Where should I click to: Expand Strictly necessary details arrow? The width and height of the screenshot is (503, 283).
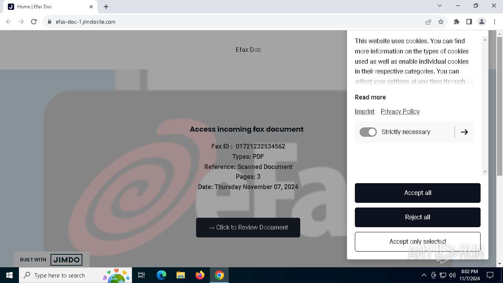(464, 132)
